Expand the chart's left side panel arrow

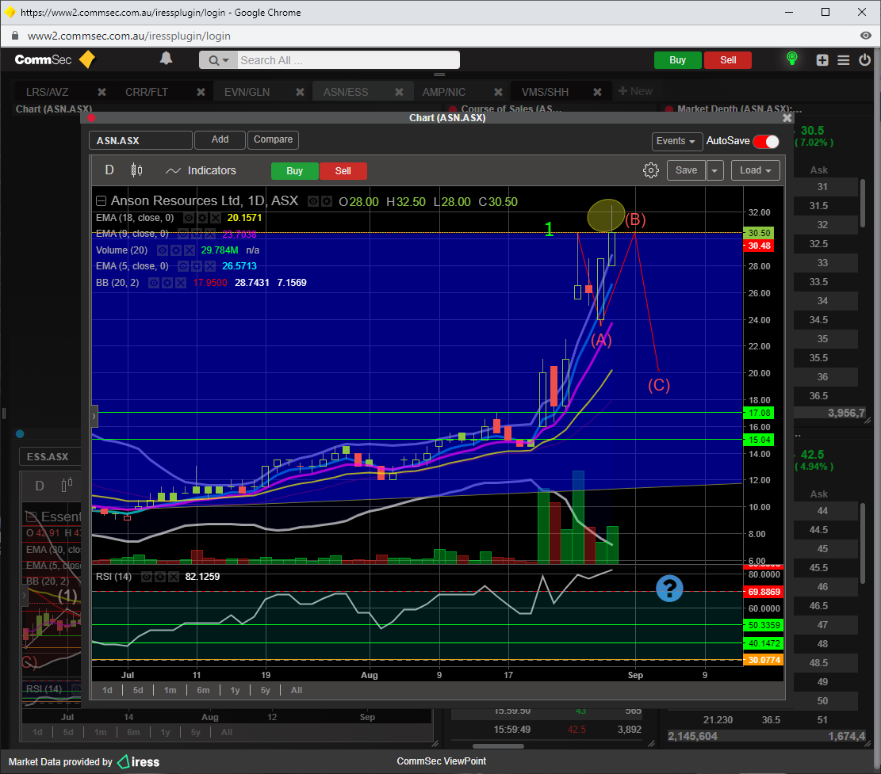pyautogui.click(x=94, y=417)
